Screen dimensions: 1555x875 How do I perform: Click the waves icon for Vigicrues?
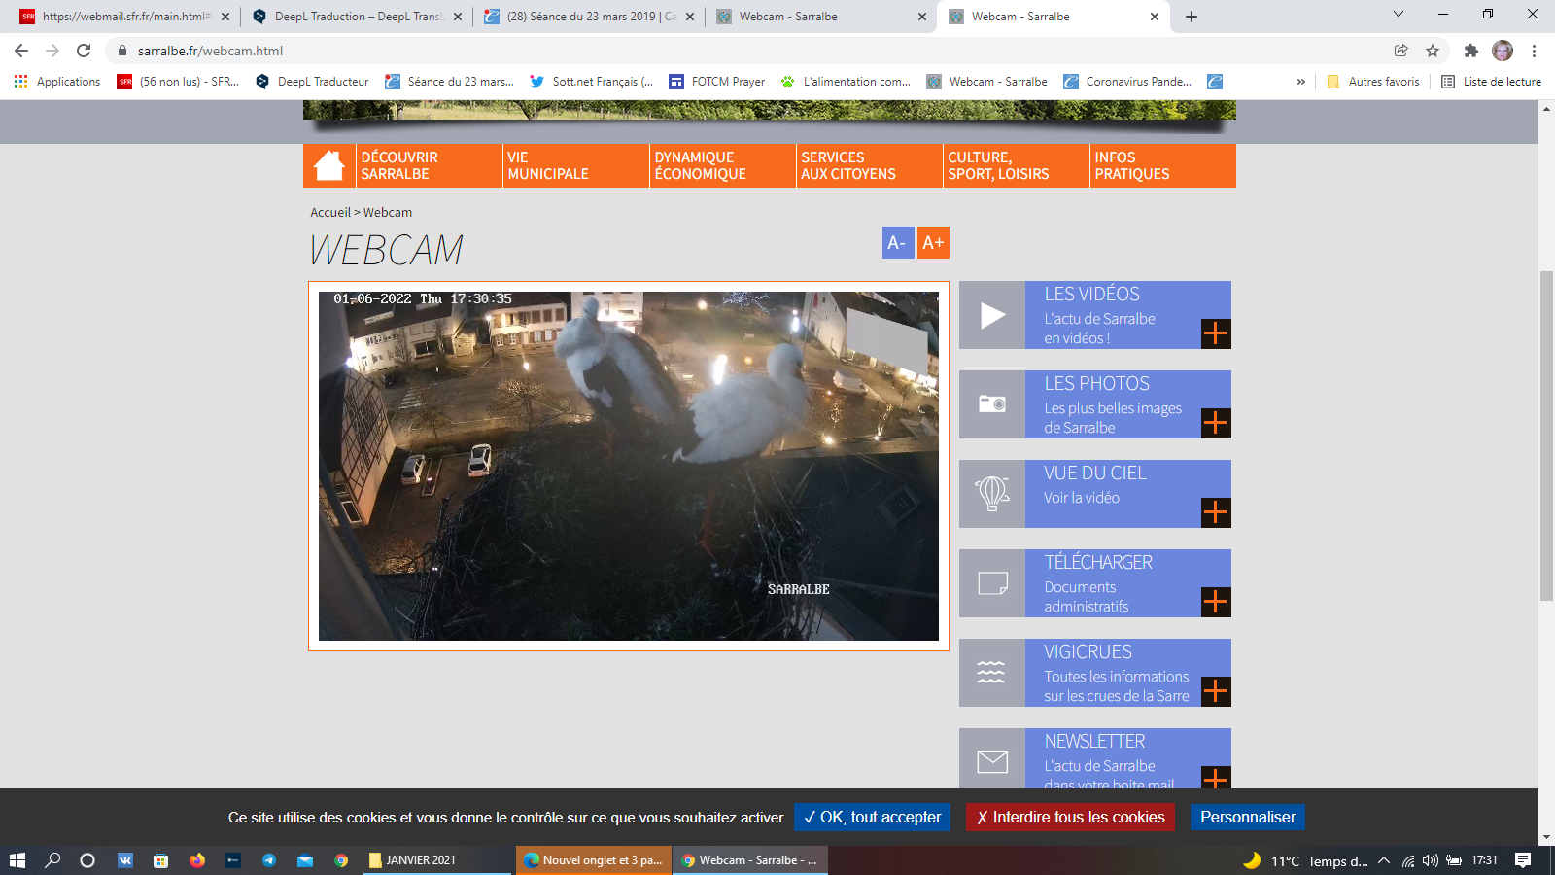[x=992, y=673]
